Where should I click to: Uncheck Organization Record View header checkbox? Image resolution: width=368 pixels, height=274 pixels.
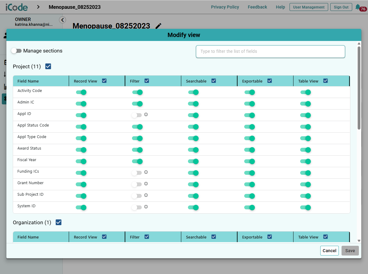coord(104,237)
